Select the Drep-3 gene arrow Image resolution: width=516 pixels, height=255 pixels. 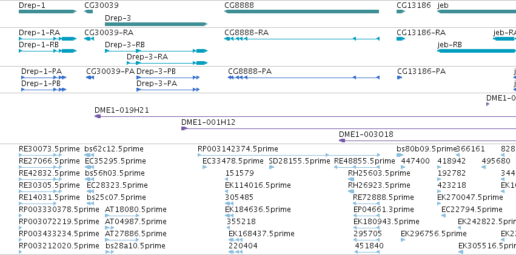pos(156,24)
